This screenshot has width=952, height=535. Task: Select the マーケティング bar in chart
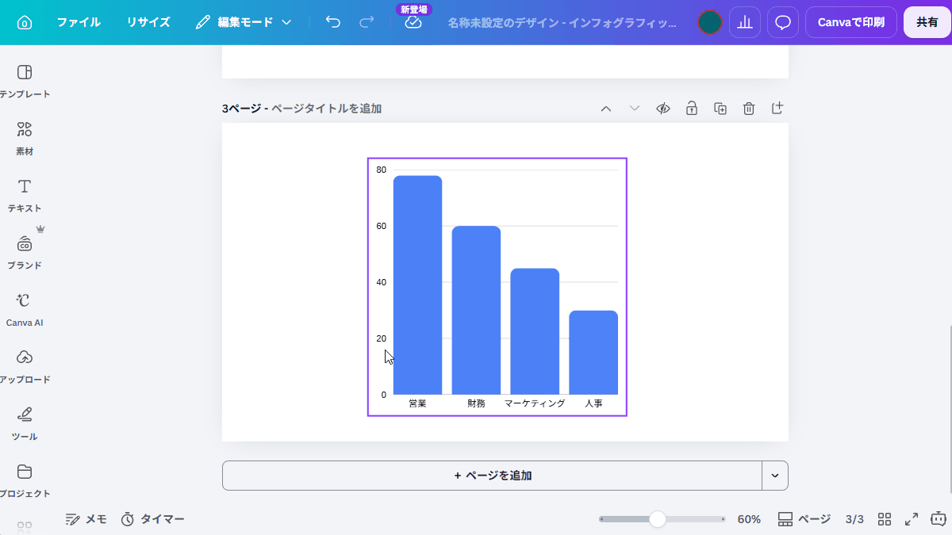click(535, 331)
